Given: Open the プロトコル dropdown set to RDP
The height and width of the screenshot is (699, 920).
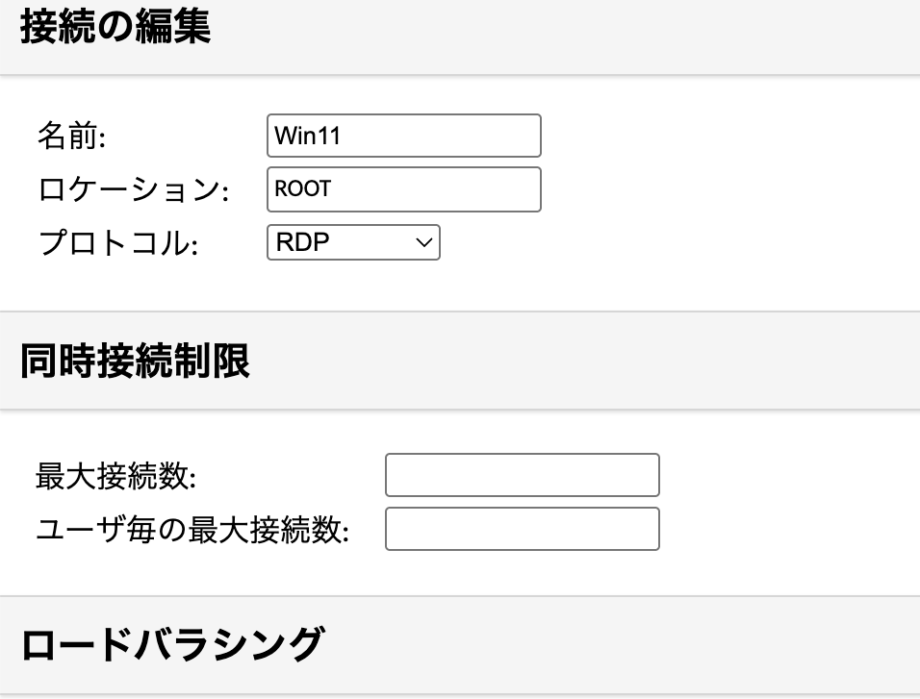Looking at the screenshot, I should (352, 242).
